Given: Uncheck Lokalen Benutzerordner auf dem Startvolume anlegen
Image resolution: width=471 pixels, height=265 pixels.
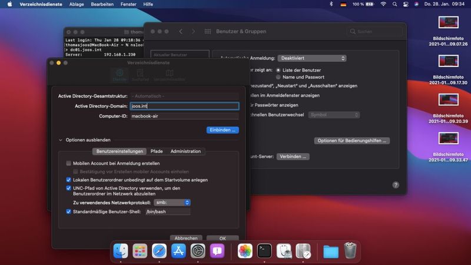Looking at the screenshot, I should click(68, 180).
